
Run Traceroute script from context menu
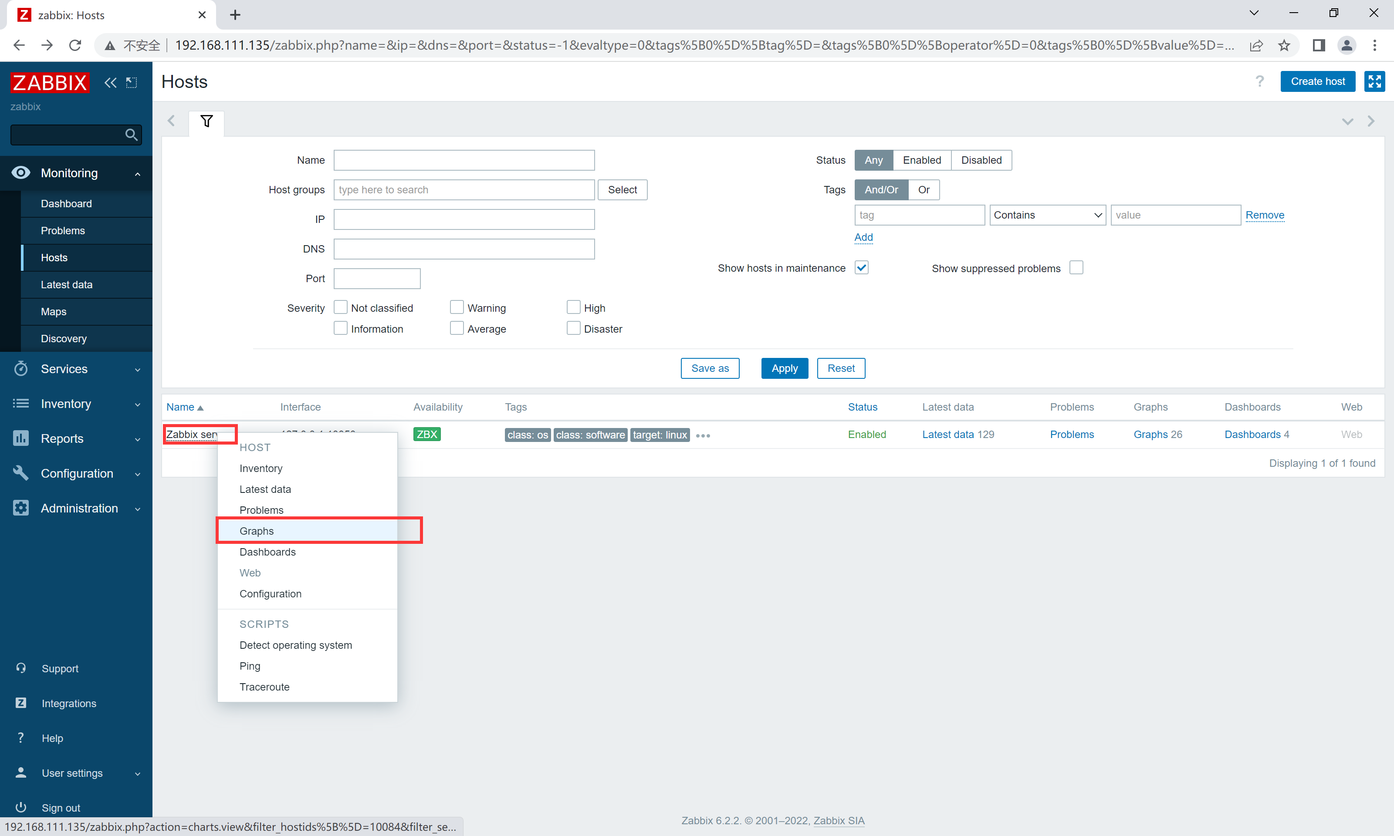click(308, 686)
